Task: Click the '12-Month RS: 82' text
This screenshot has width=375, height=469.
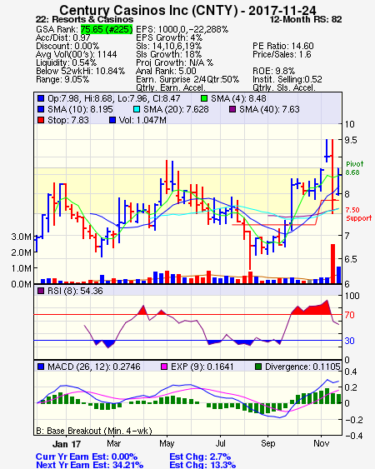Action: pyautogui.click(x=306, y=19)
